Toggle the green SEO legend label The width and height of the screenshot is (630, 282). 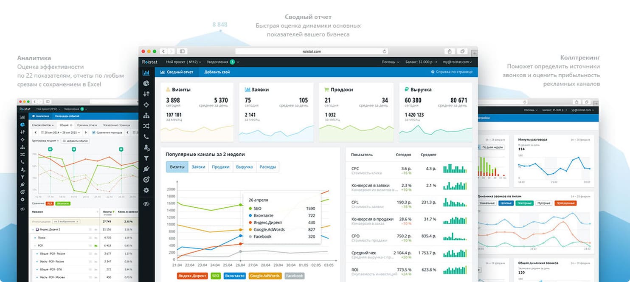point(215,276)
